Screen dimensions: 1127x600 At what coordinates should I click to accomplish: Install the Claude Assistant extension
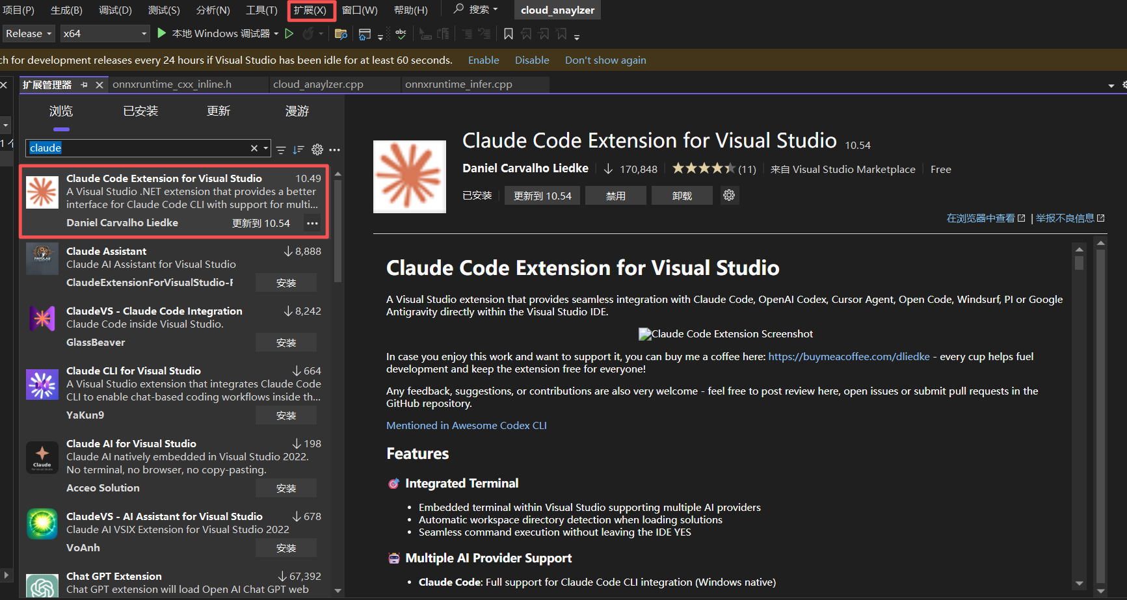click(x=286, y=283)
